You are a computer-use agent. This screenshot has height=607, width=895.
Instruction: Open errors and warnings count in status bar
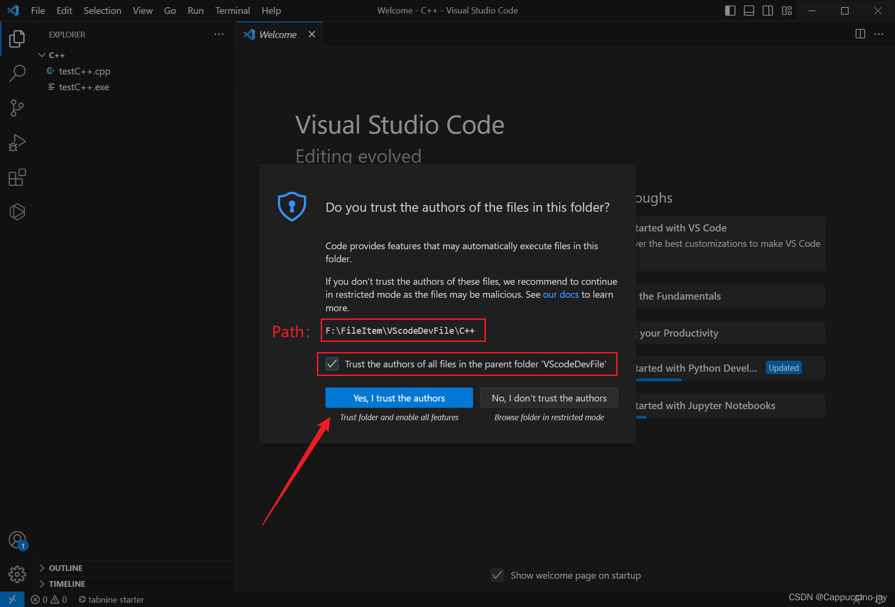[x=49, y=599]
